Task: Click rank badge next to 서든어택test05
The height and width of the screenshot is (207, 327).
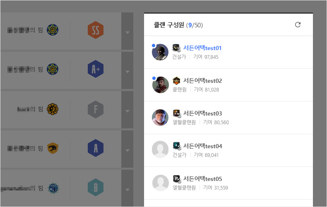Action: pyautogui.click(x=177, y=179)
